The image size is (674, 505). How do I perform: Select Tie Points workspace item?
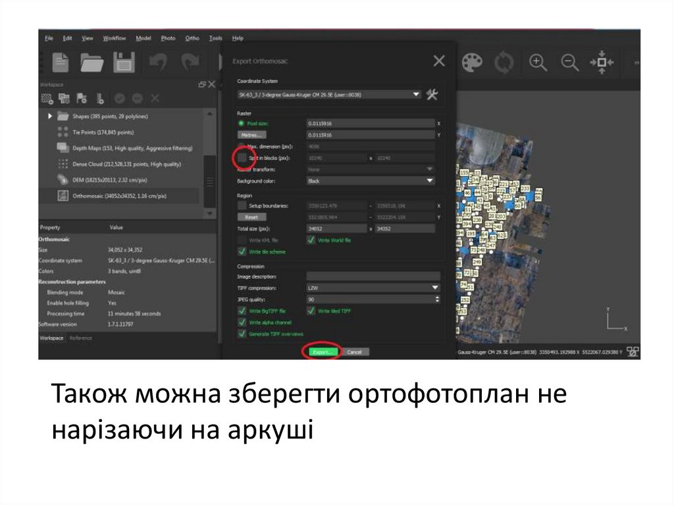[x=103, y=132]
